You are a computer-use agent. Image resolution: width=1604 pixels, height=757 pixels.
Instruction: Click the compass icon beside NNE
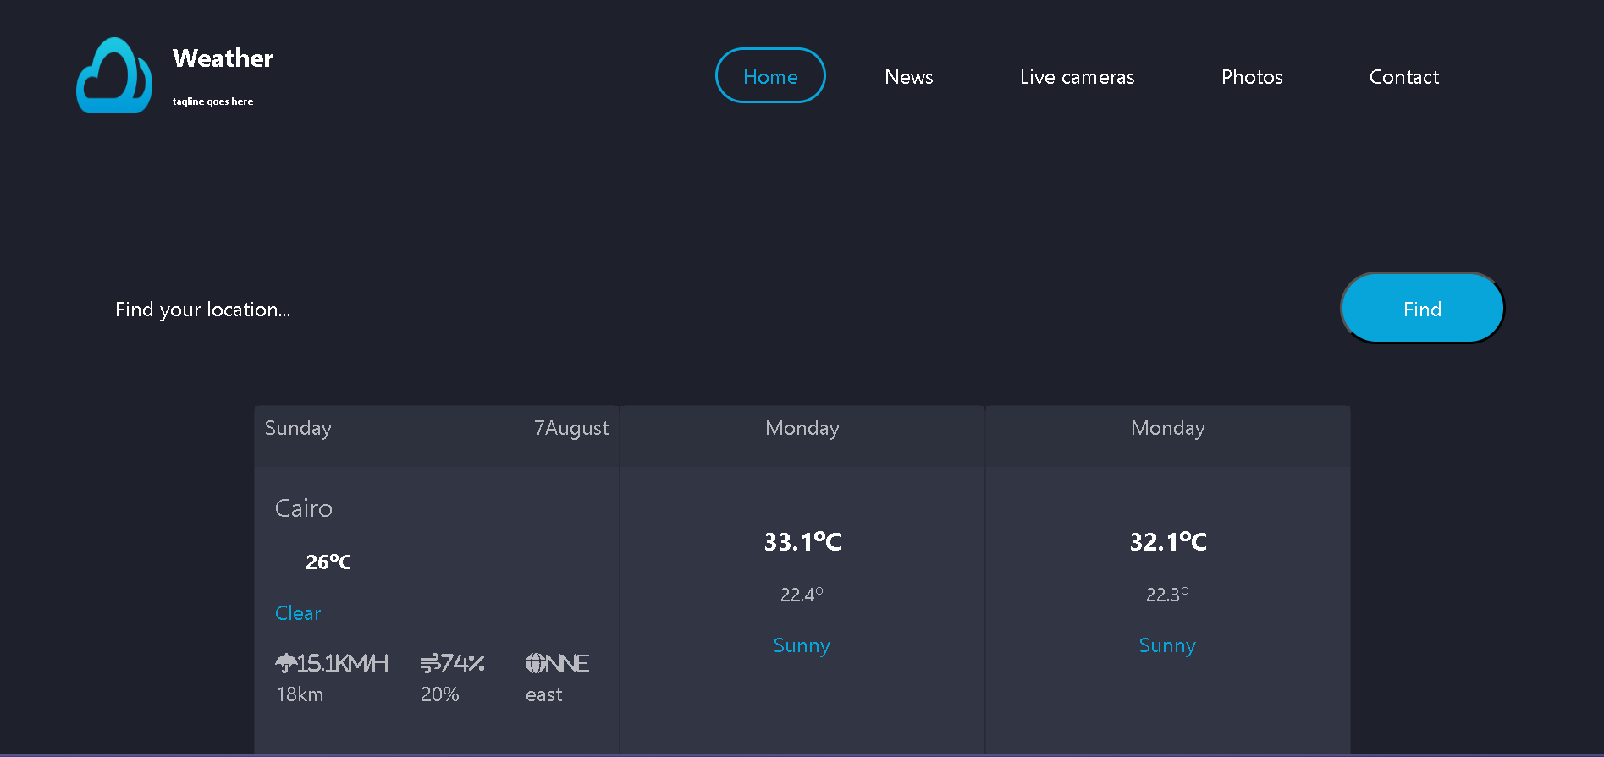(536, 663)
